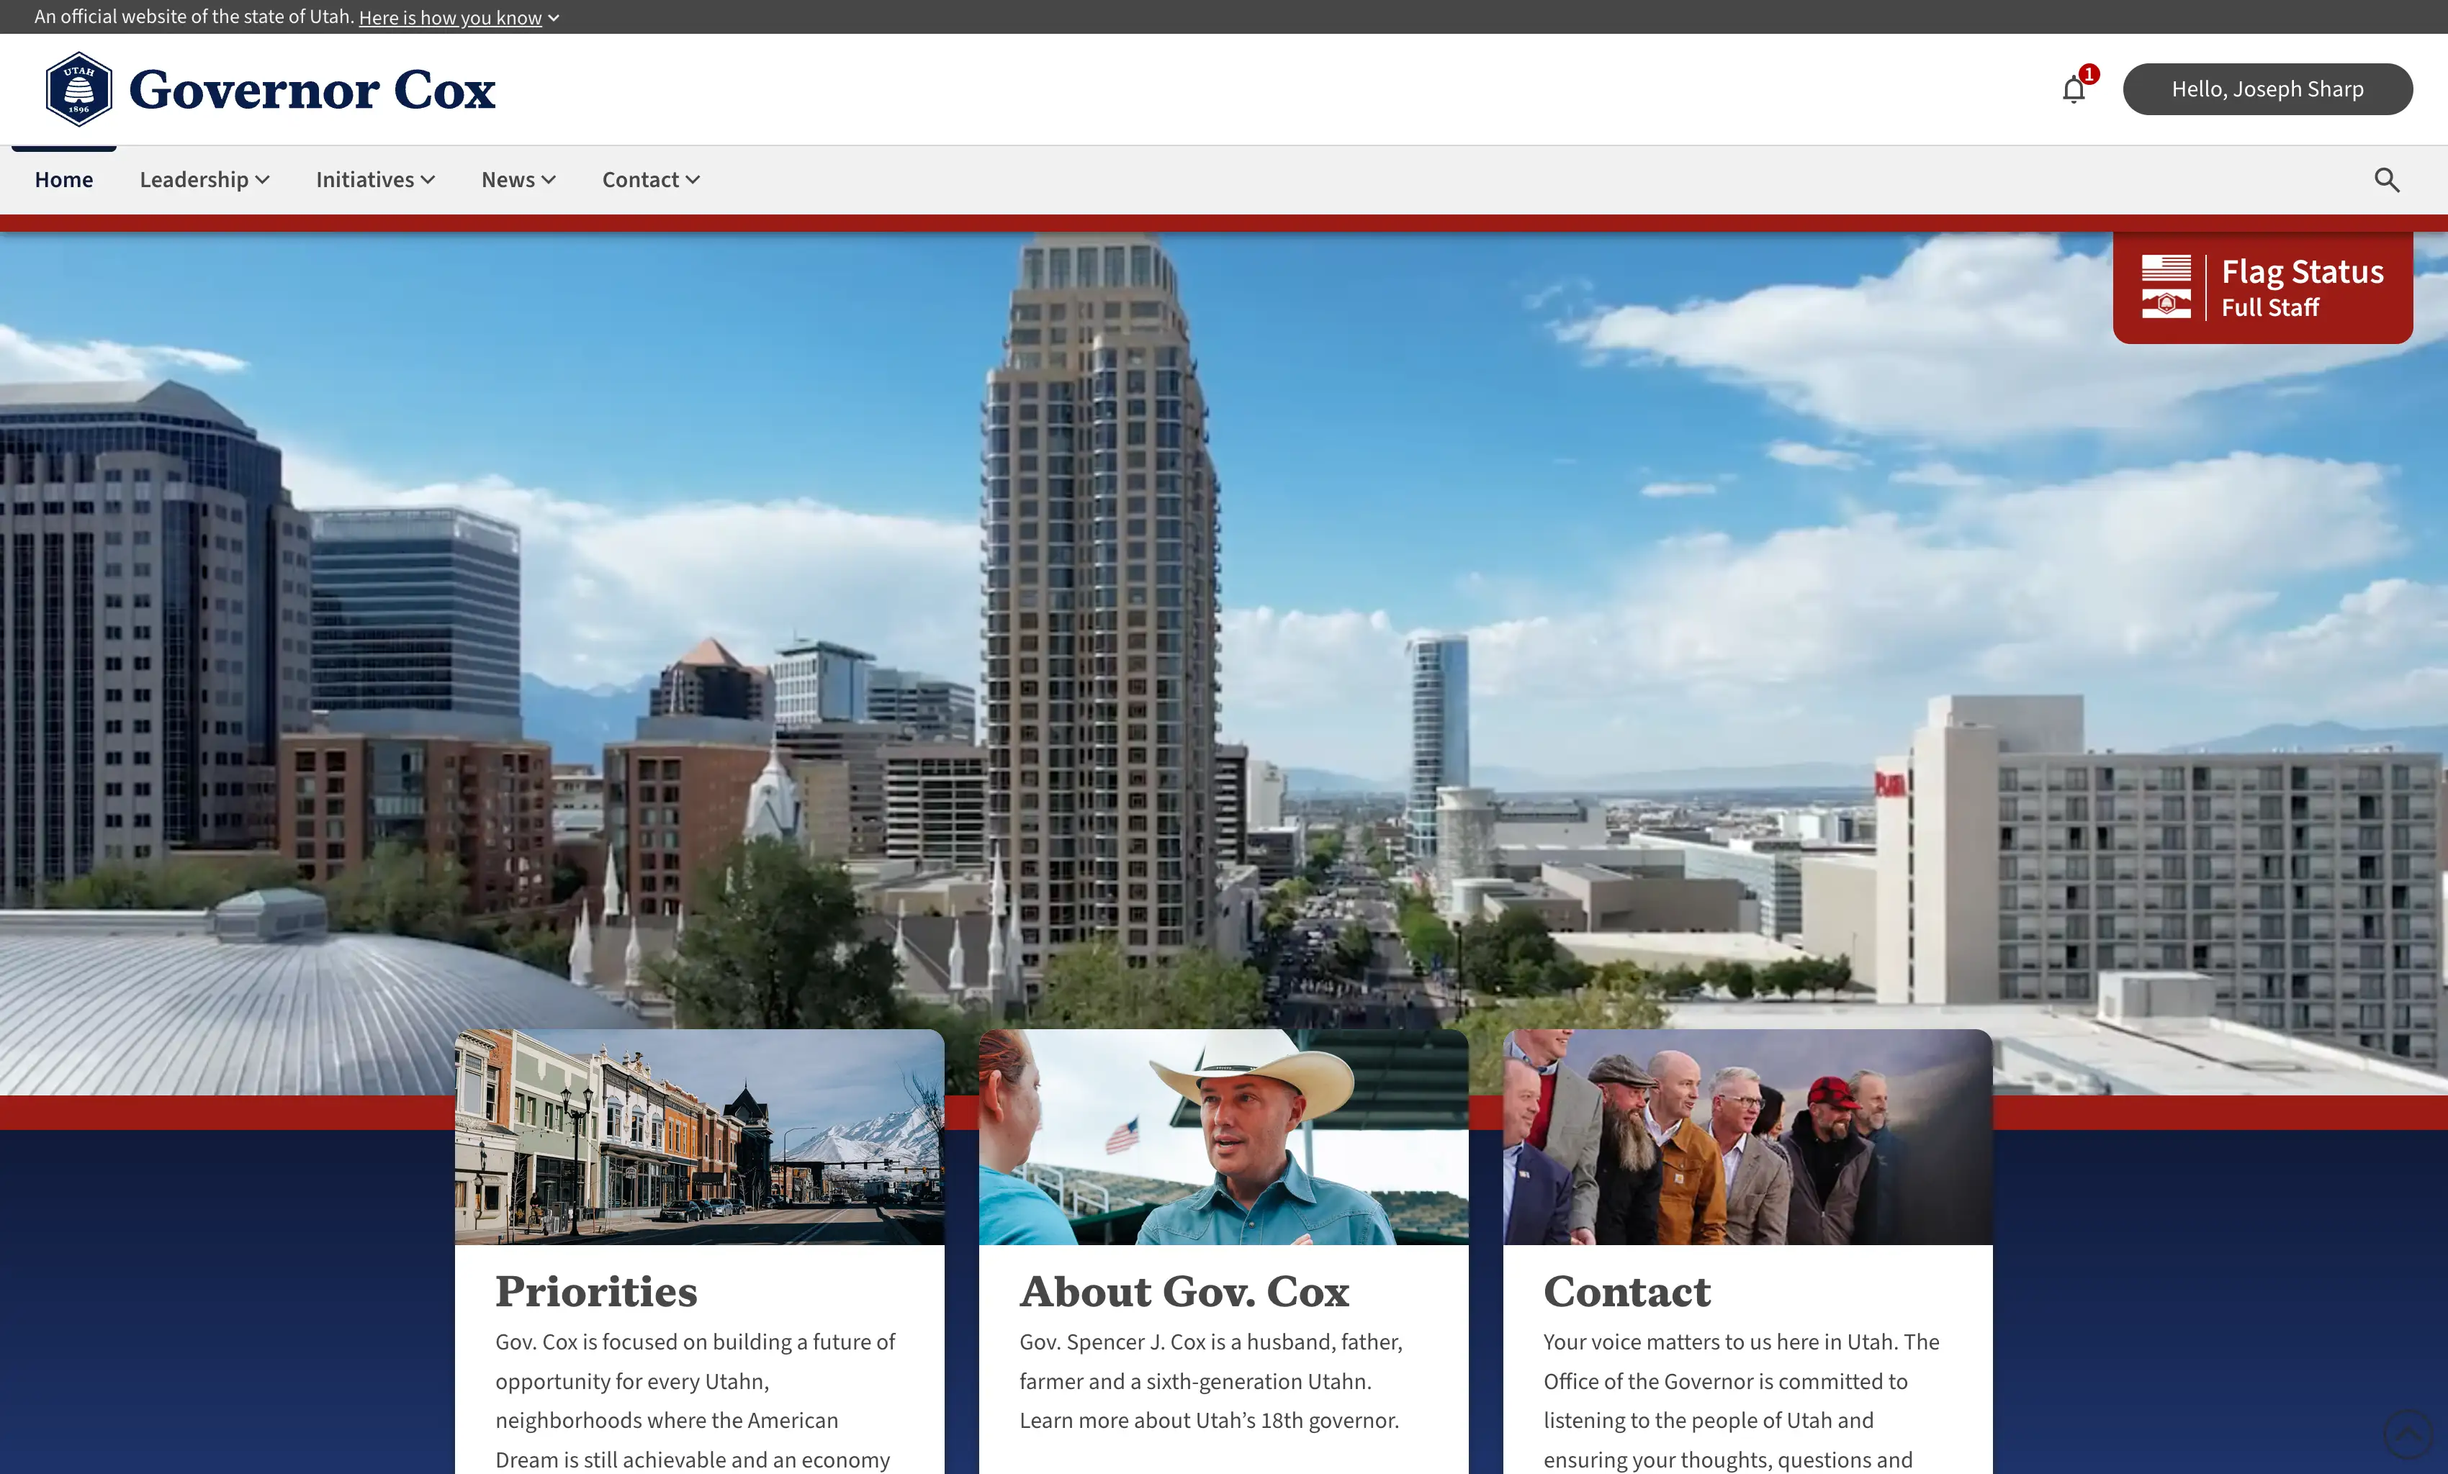Image resolution: width=2448 pixels, height=1474 pixels.
Task: Click the Utah beehive seal logo
Action: click(x=78, y=89)
